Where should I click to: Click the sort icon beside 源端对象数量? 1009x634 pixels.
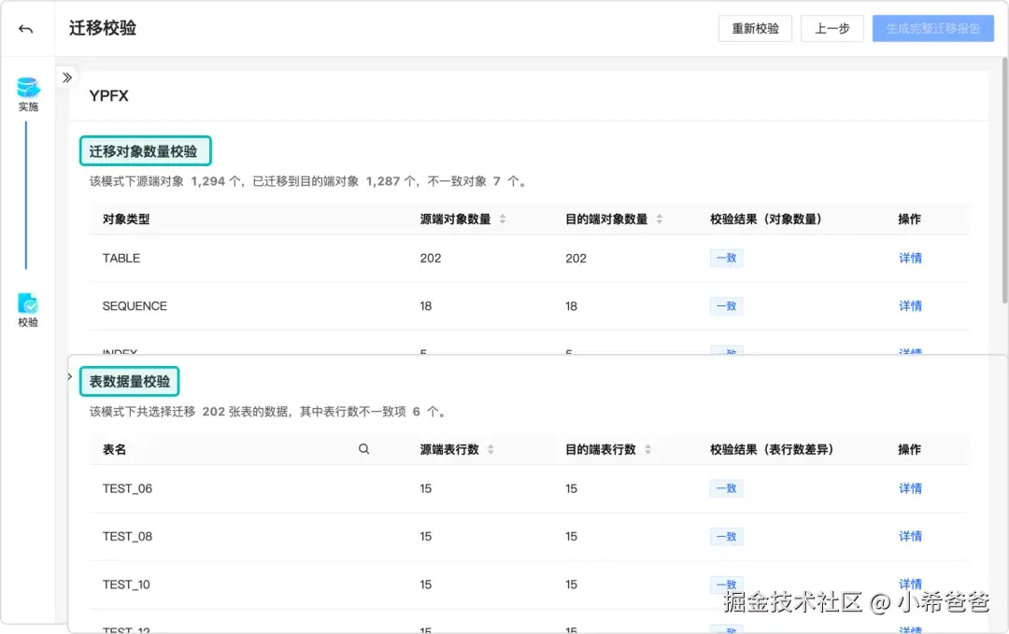[x=503, y=217]
